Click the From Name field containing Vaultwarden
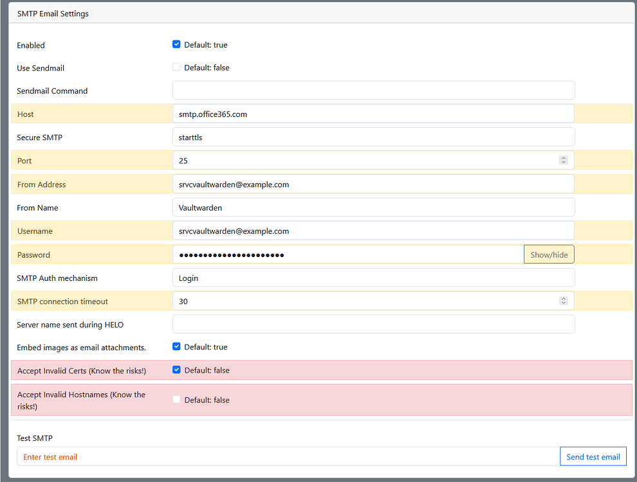The image size is (637, 482). pyautogui.click(x=373, y=208)
